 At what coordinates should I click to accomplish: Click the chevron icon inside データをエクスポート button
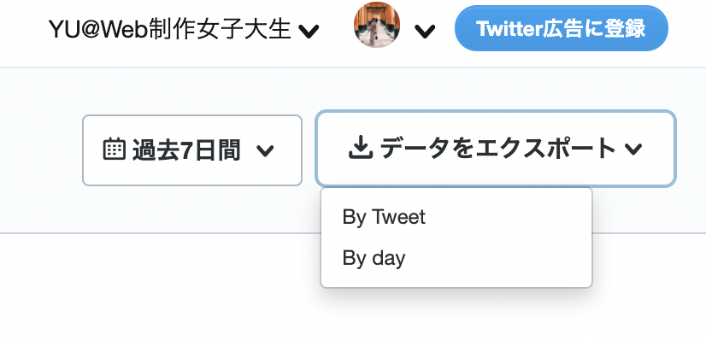click(633, 149)
